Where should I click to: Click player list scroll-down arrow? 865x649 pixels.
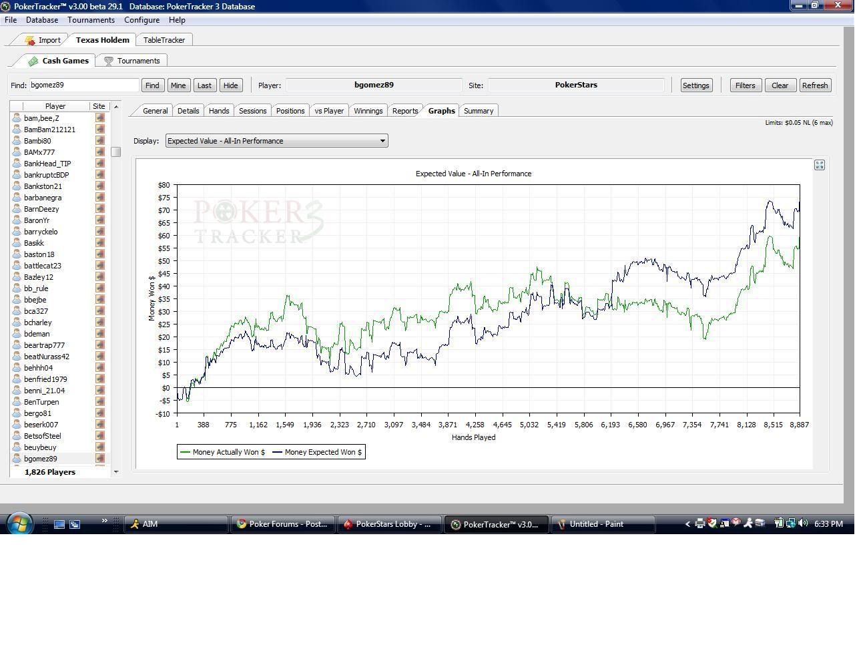116,472
